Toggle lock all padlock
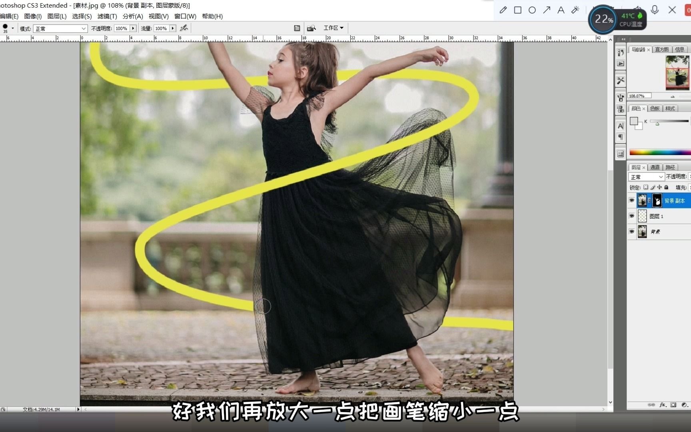The width and height of the screenshot is (691, 432). (x=666, y=187)
